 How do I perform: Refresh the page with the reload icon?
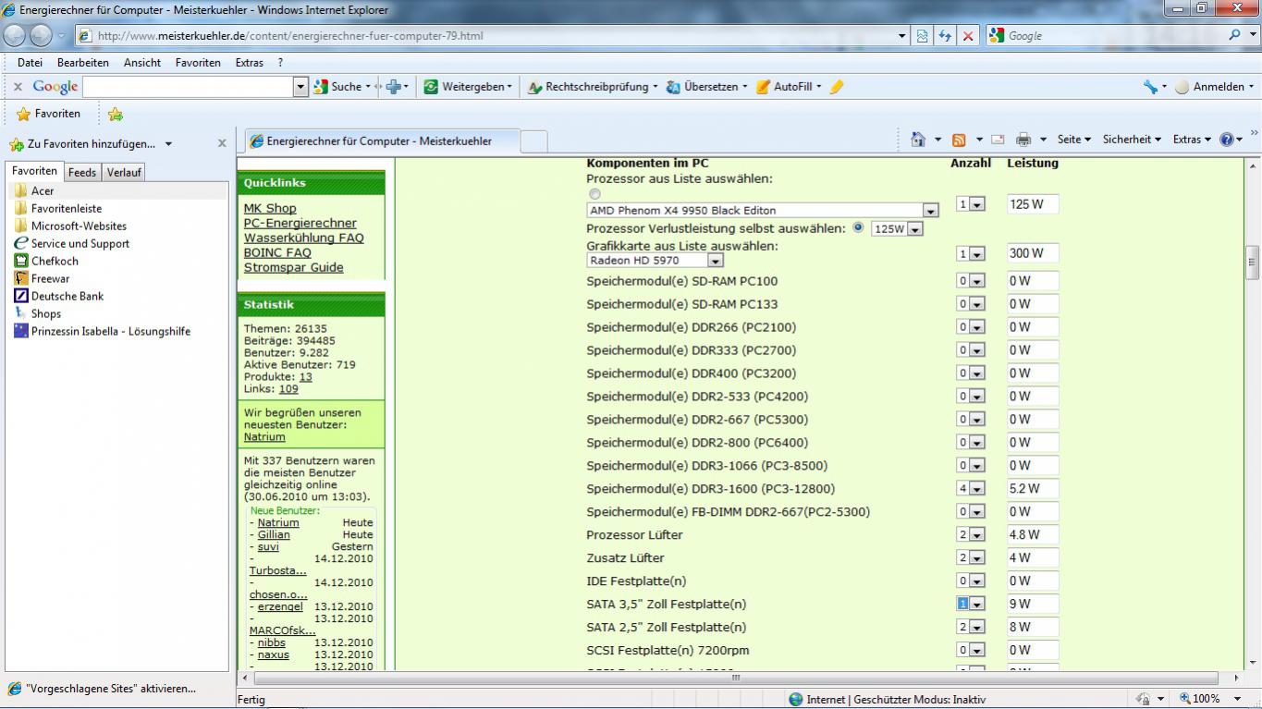click(945, 36)
